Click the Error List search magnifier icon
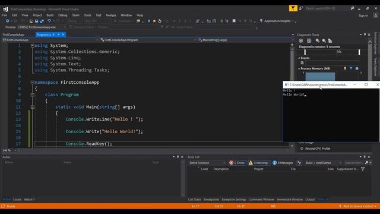 point(367,163)
